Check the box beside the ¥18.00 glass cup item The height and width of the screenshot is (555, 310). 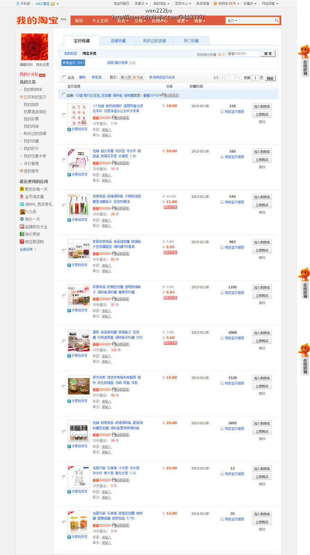(64, 115)
